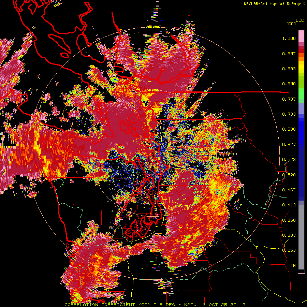
Task: Click the 0.840 value on the color scale
Action: [289, 84]
